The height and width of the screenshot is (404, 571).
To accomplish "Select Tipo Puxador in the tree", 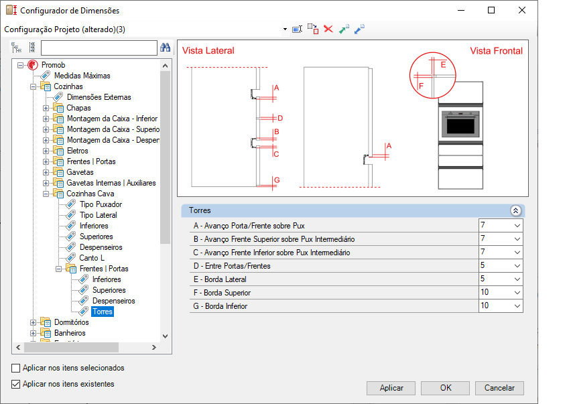I will tap(101, 204).
